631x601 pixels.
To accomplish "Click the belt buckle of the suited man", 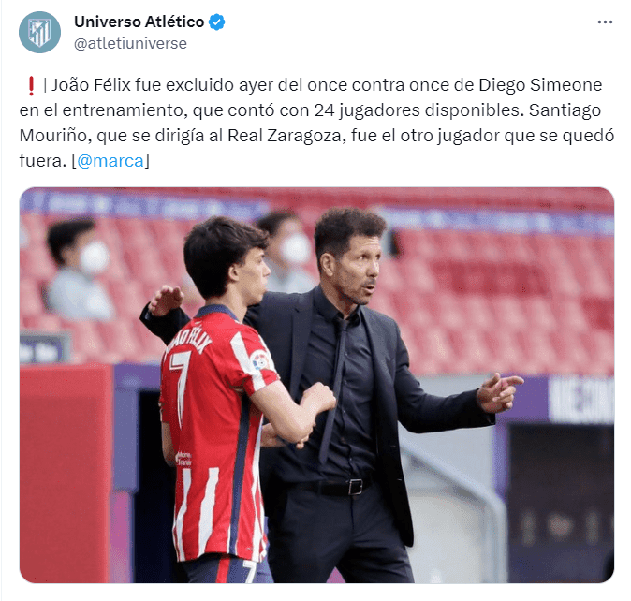I will 355,487.
